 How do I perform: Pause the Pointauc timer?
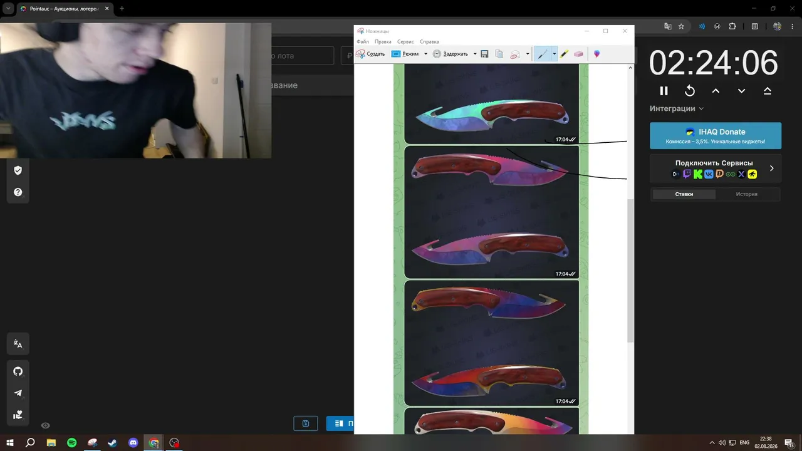click(664, 91)
